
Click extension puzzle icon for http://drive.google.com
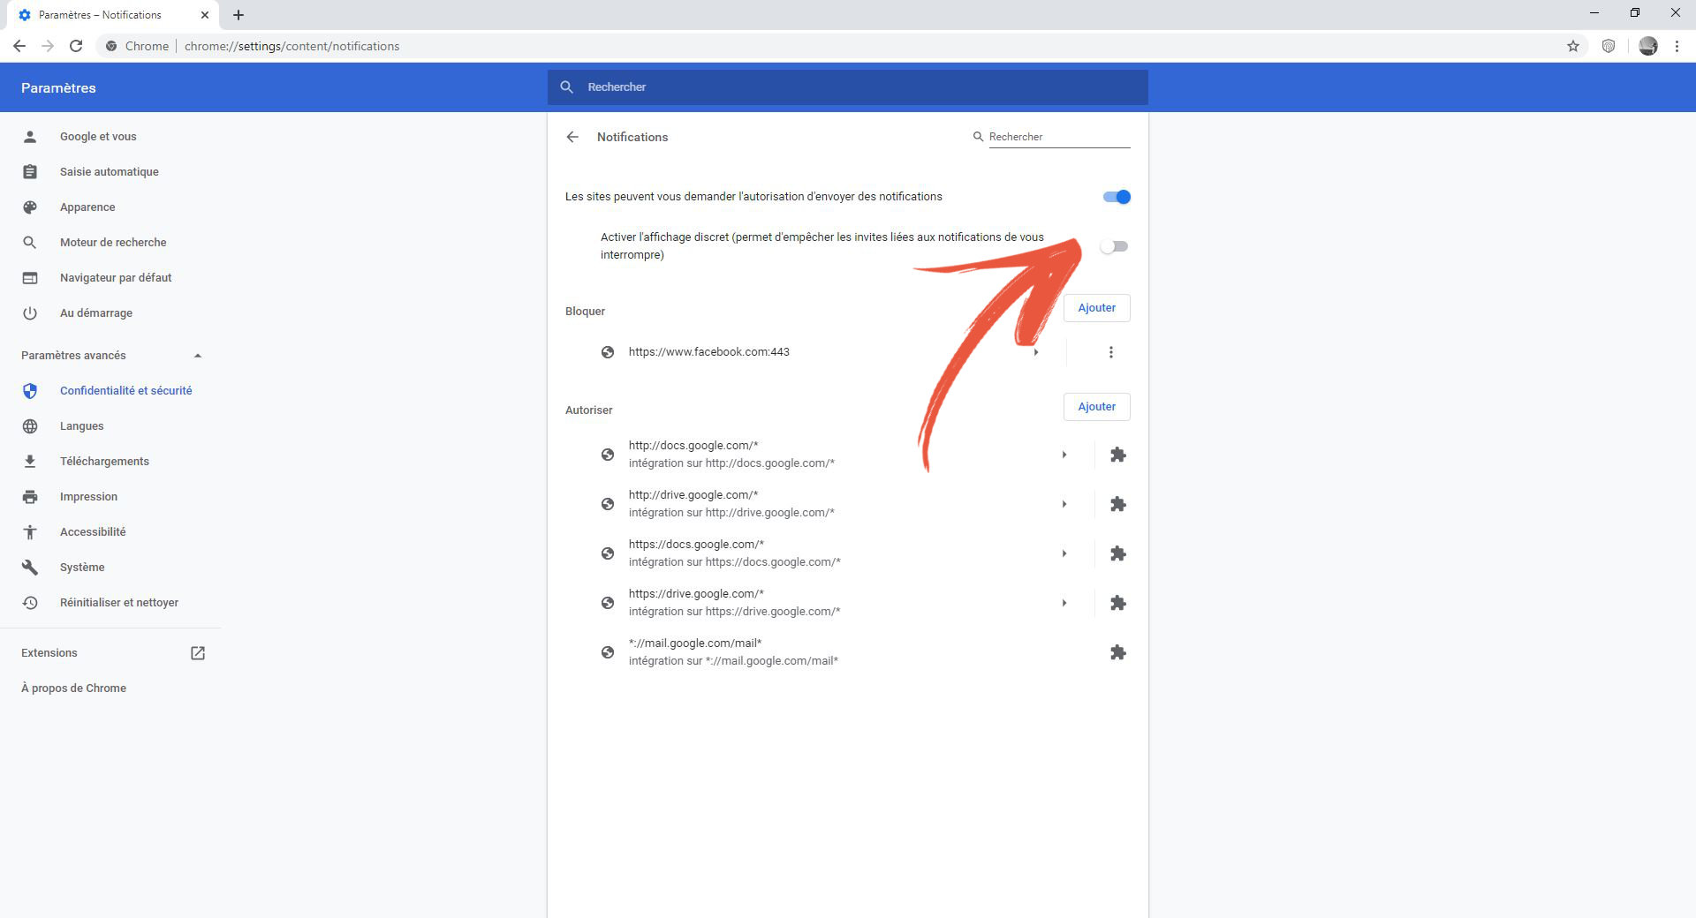(x=1118, y=504)
